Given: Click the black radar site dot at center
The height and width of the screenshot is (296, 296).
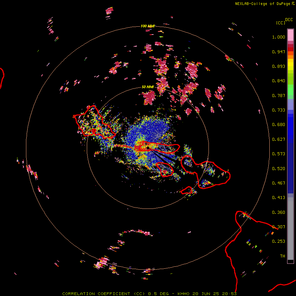Looking at the screenshot, I should pyautogui.click(x=148, y=147).
